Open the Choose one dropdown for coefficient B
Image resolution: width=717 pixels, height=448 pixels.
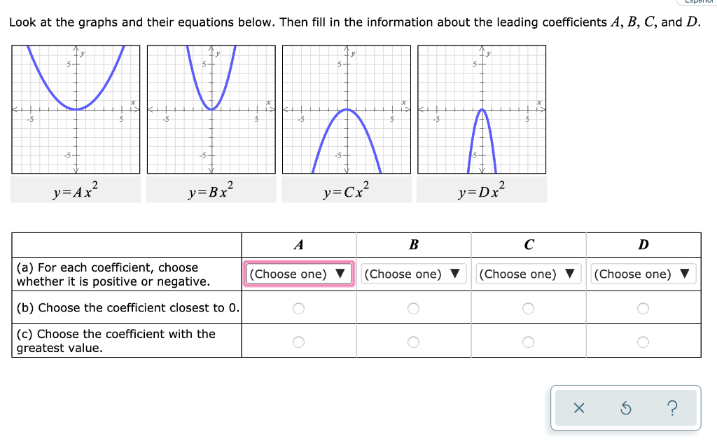click(x=413, y=274)
